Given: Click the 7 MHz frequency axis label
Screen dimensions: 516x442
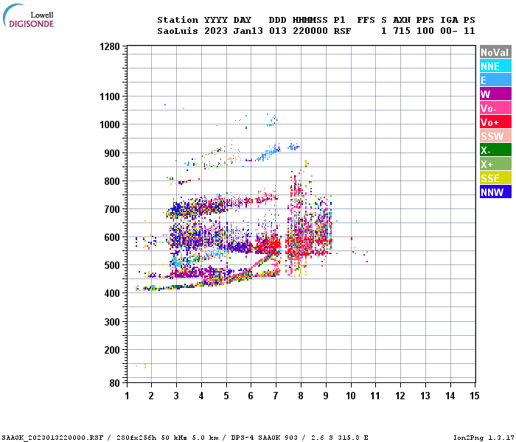Looking at the screenshot, I should [x=276, y=396].
